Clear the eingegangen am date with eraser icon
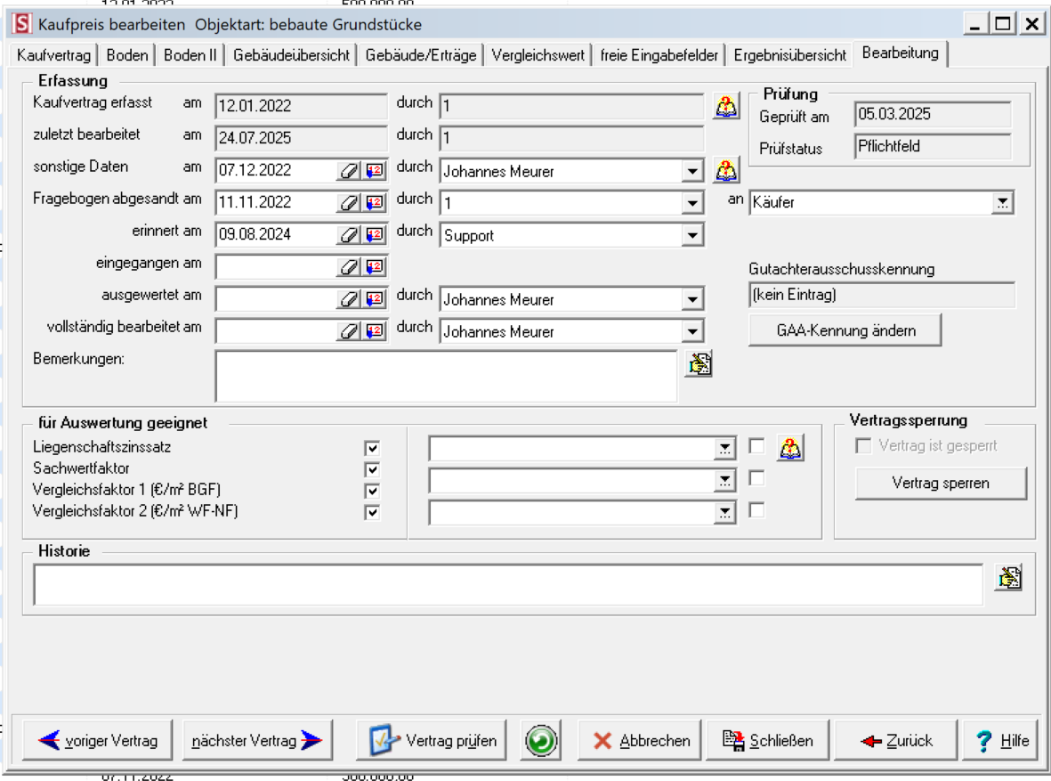 [x=349, y=267]
